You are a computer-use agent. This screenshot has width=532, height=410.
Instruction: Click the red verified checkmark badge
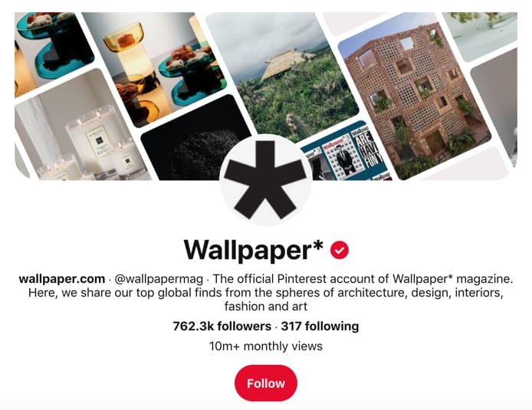(x=340, y=250)
